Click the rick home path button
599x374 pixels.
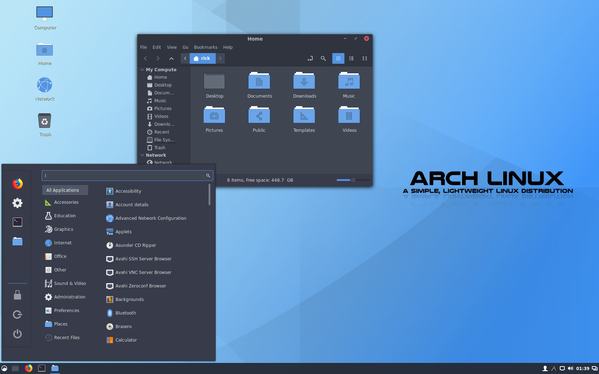[203, 58]
